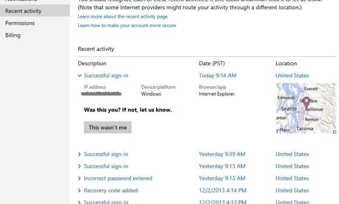This screenshot has height=204, width=339.
Task: Go to Permissions in the sidebar
Action: click(20, 23)
